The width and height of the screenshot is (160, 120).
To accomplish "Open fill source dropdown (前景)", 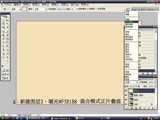I will tap(20, 9).
